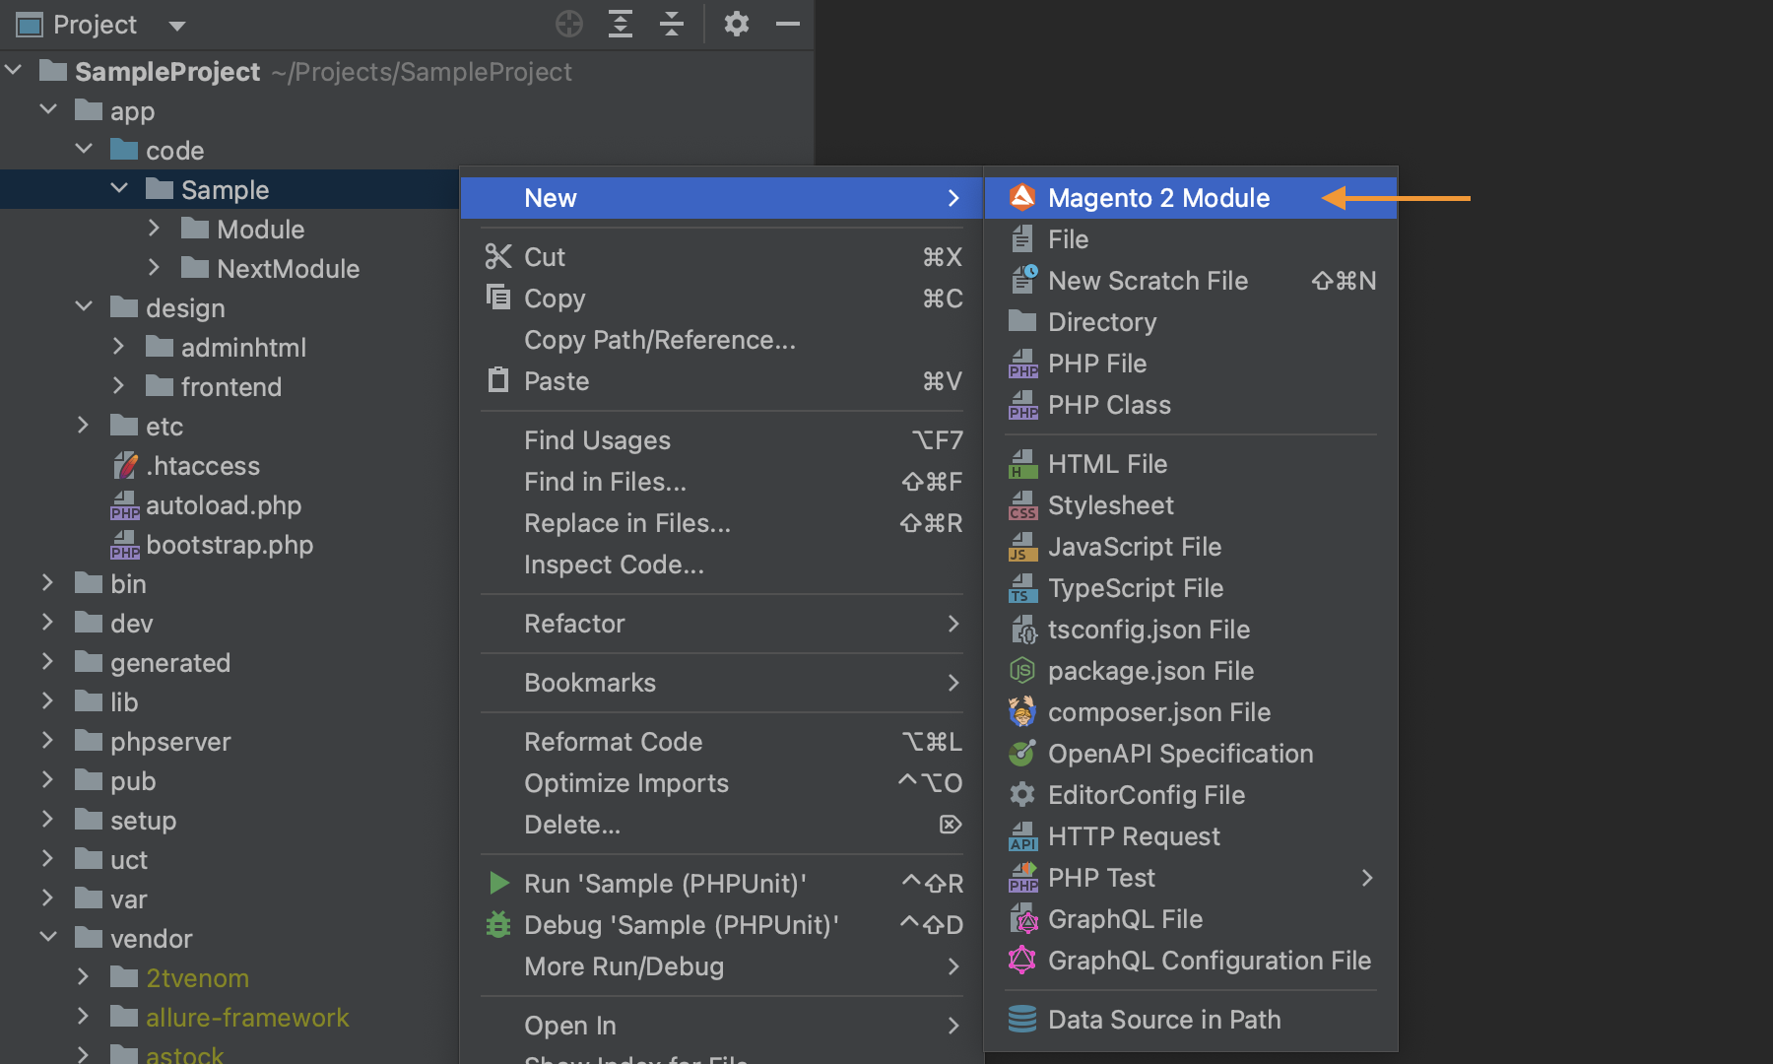
Task: Debug 'Sample (PHPUnit)'
Action: (722, 925)
